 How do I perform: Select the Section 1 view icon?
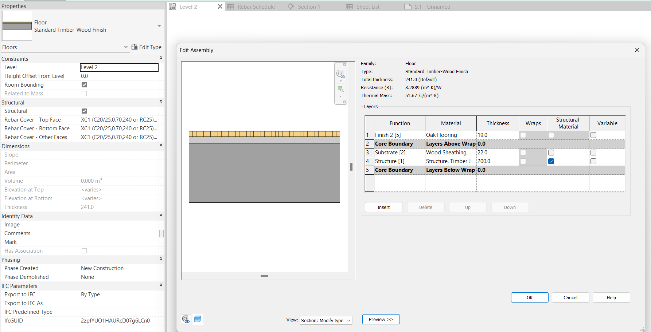[x=291, y=7]
